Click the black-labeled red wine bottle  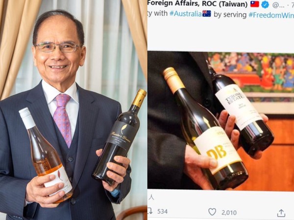[119, 136]
